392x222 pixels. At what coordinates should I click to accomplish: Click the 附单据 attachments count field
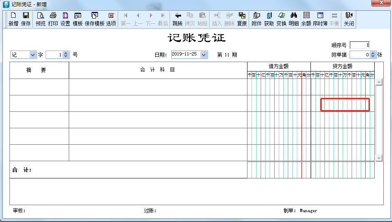coord(360,55)
